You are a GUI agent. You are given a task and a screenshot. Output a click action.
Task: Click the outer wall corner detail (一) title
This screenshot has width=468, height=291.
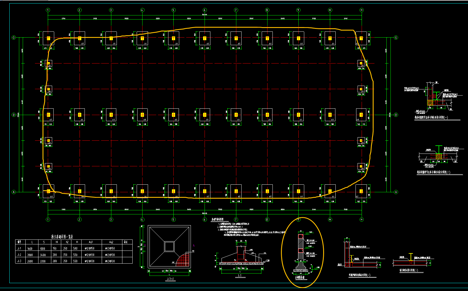click(360, 275)
